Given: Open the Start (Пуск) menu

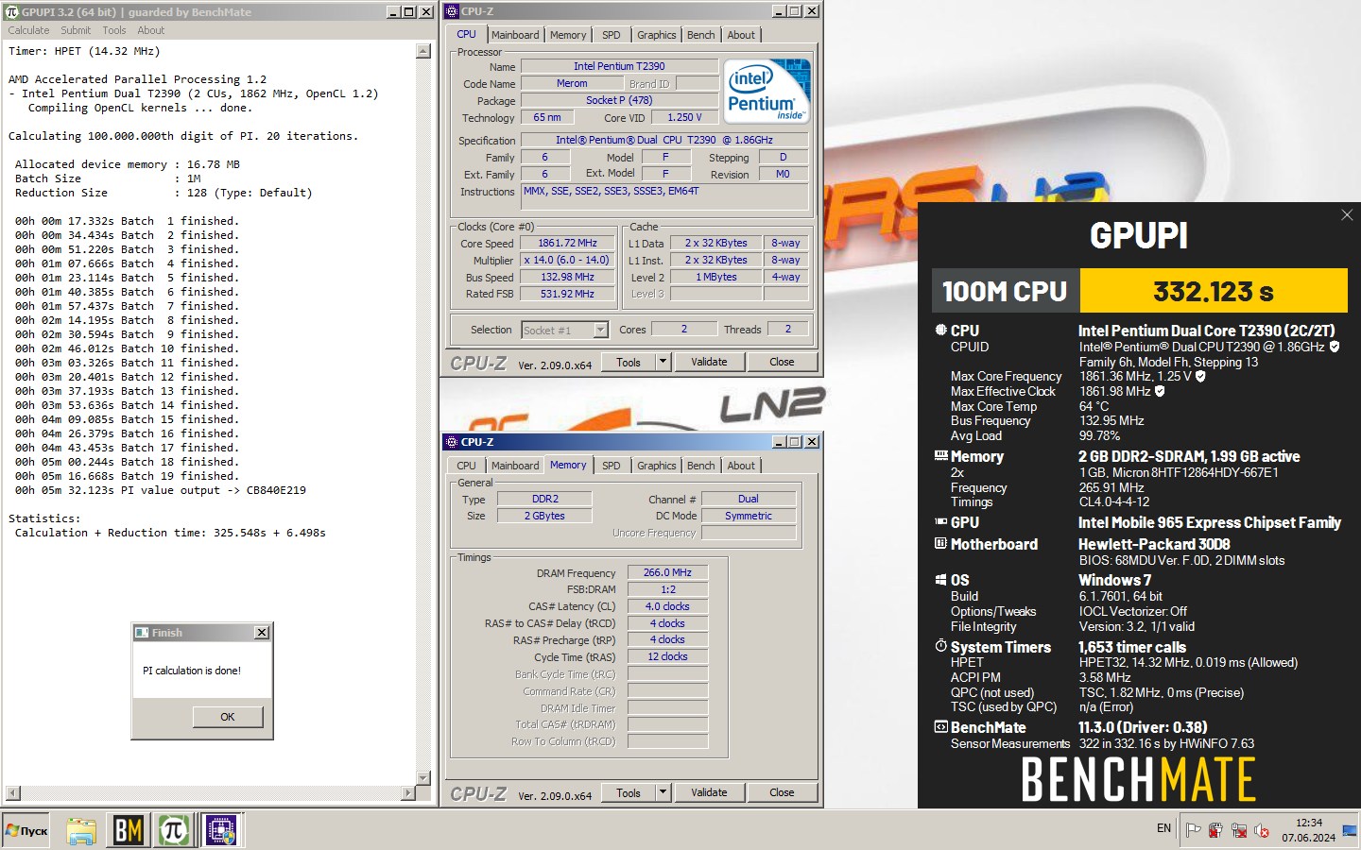Looking at the screenshot, I should 26,830.
